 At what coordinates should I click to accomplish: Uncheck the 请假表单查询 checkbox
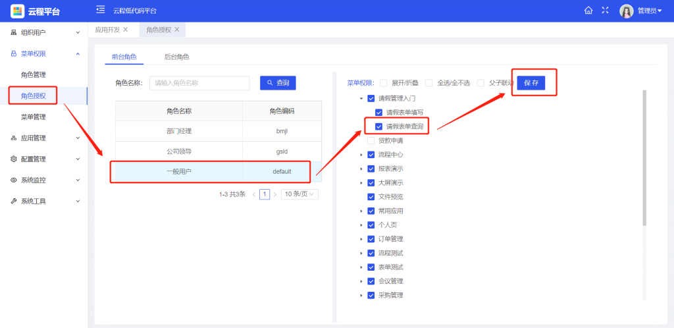click(x=378, y=126)
